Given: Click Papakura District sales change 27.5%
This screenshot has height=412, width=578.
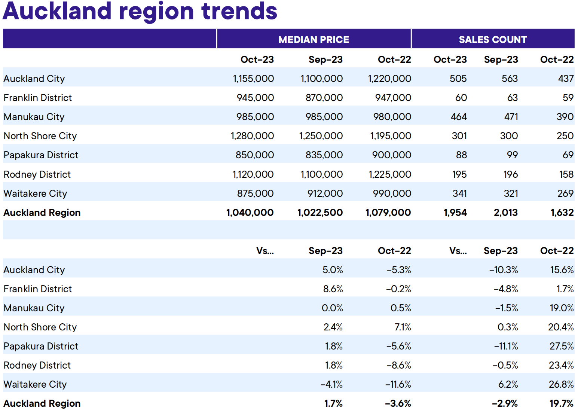Looking at the screenshot, I should [x=562, y=346].
